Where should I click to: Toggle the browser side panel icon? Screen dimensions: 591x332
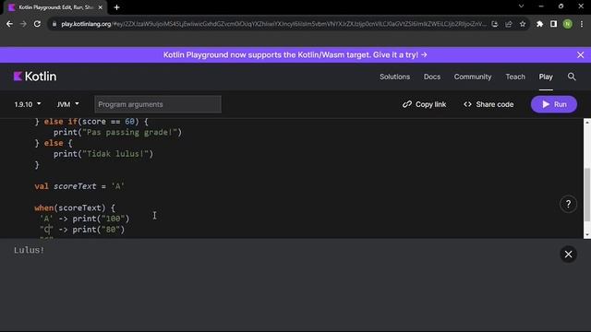[x=553, y=24]
